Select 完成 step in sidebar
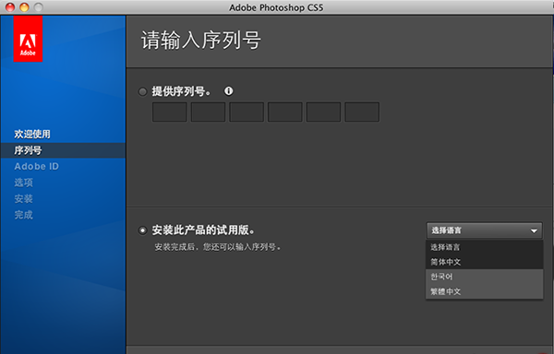554x354 pixels. point(24,215)
